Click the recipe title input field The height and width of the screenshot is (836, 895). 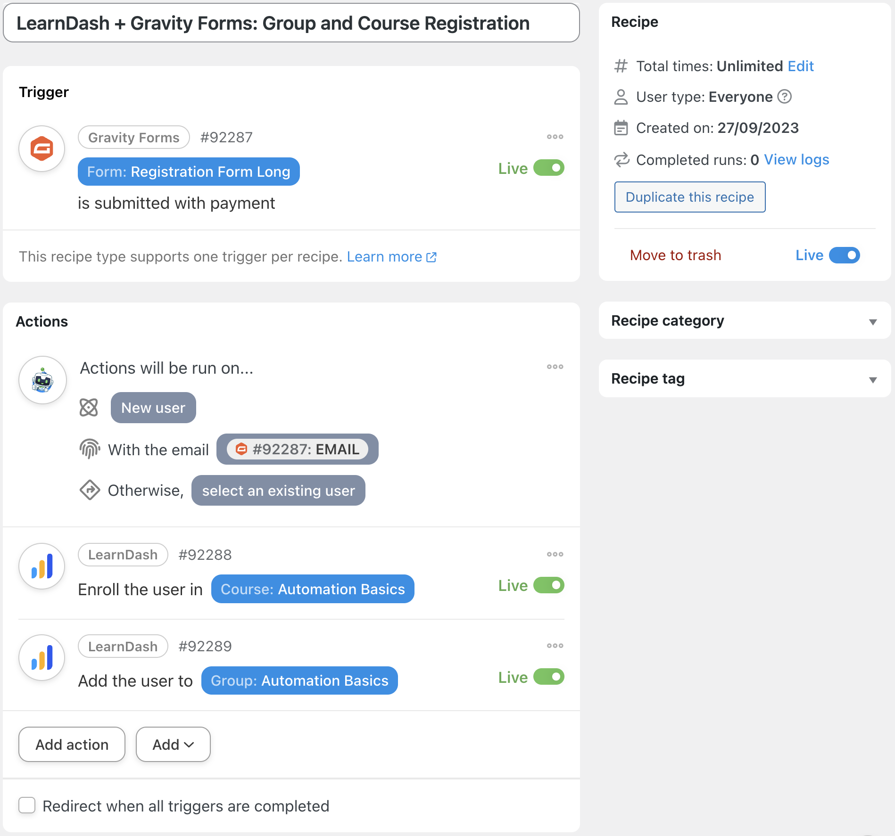(x=291, y=23)
